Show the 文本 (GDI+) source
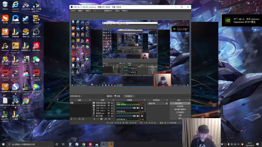Viewport: 262px width, 147px height. 109,110
